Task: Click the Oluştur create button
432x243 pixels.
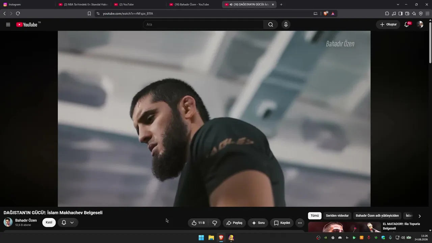Action: [x=388, y=25]
